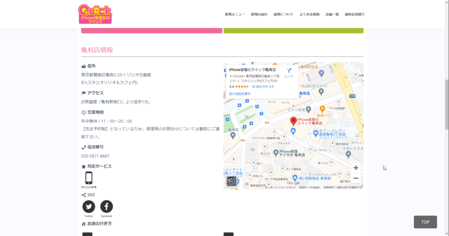Click the 吉田パン restaurant marker
Viewport: 449px width, 236px height.
pos(322,109)
